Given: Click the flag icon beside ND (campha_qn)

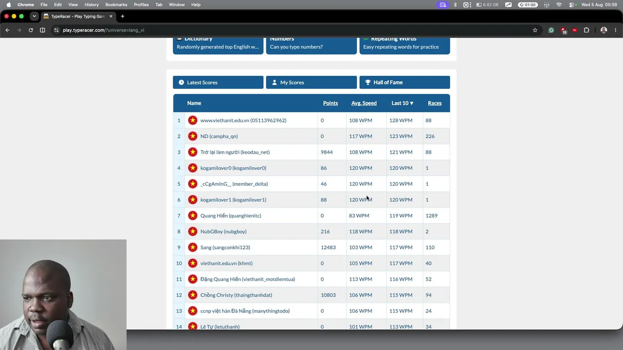Looking at the screenshot, I should 193,136.
